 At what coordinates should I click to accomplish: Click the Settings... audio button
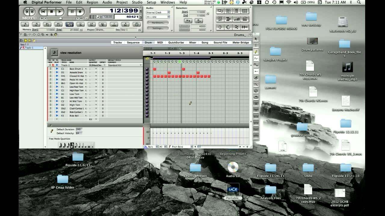tap(158, 28)
